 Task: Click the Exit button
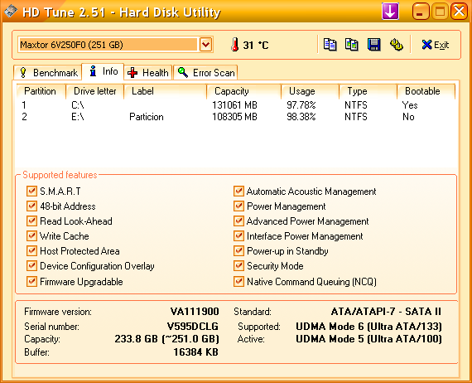(x=436, y=45)
